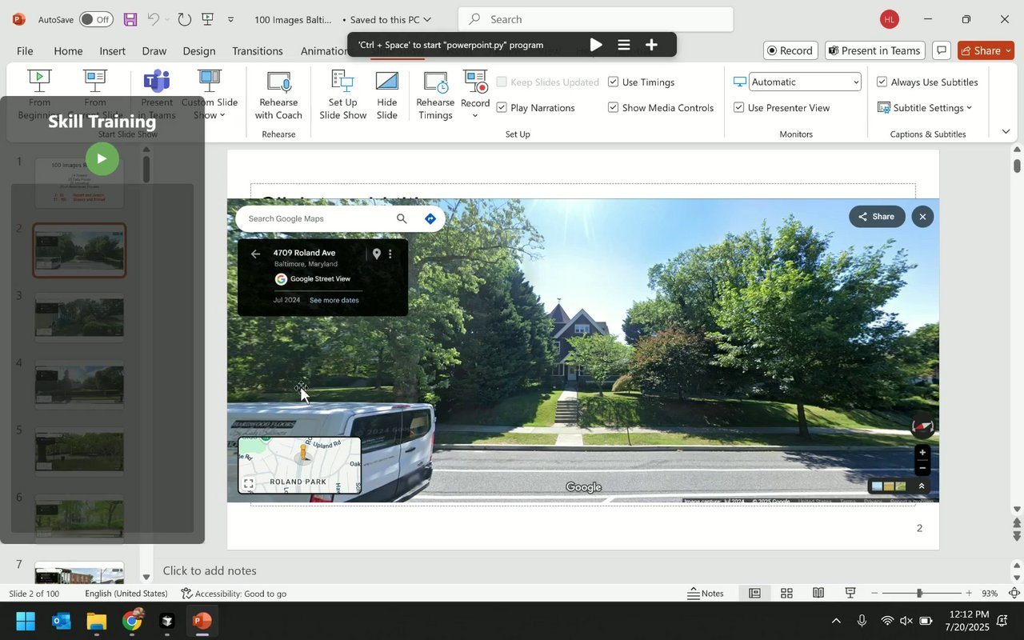The image size is (1024, 640).
Task: Open the saved-location dropdown beside file name
Action: click(426, 19)
